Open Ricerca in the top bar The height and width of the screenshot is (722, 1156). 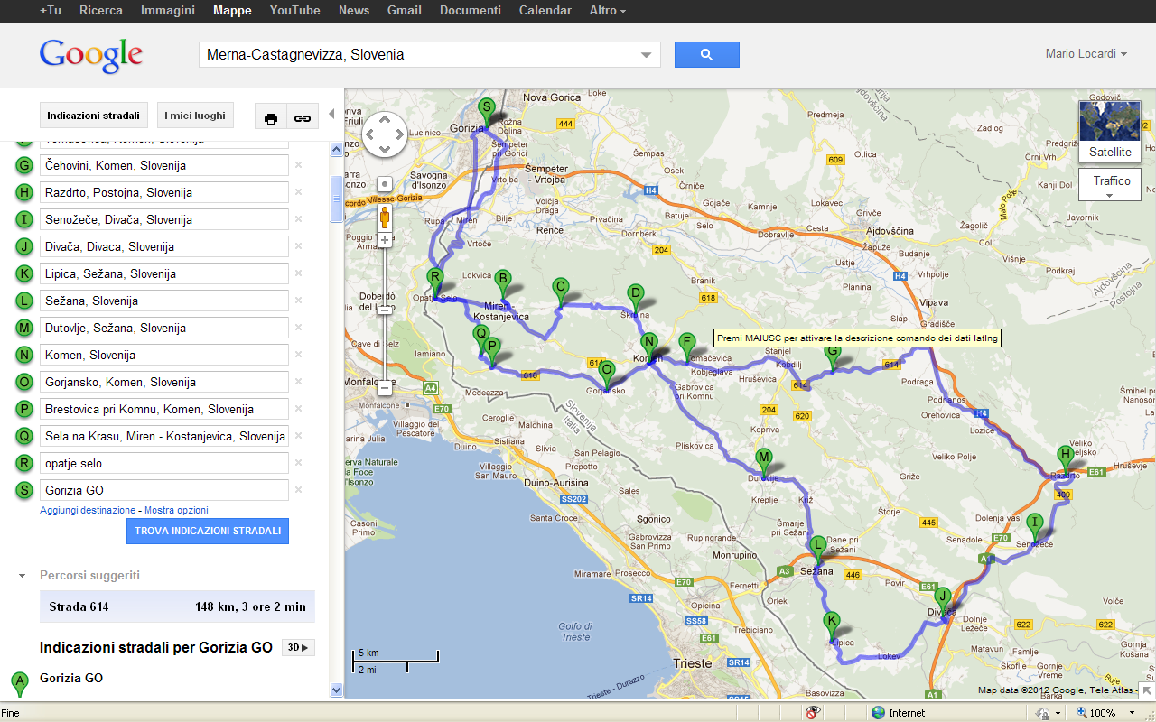tap(101, 11)
